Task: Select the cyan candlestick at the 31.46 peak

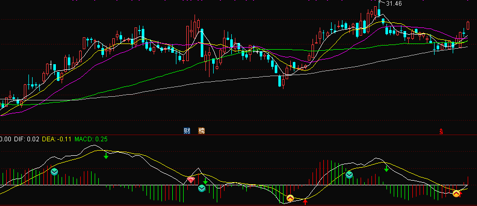Action: coord(379,12)
